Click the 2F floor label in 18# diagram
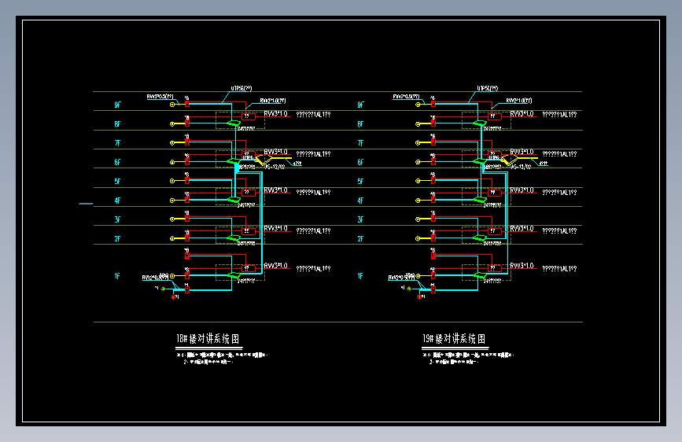The height and width of the screenshot is (442, 682). pos(117,239)
